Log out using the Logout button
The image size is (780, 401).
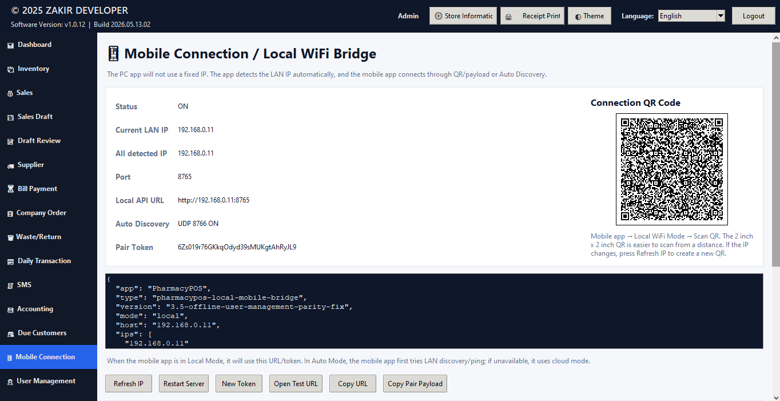tap(754, 16)
